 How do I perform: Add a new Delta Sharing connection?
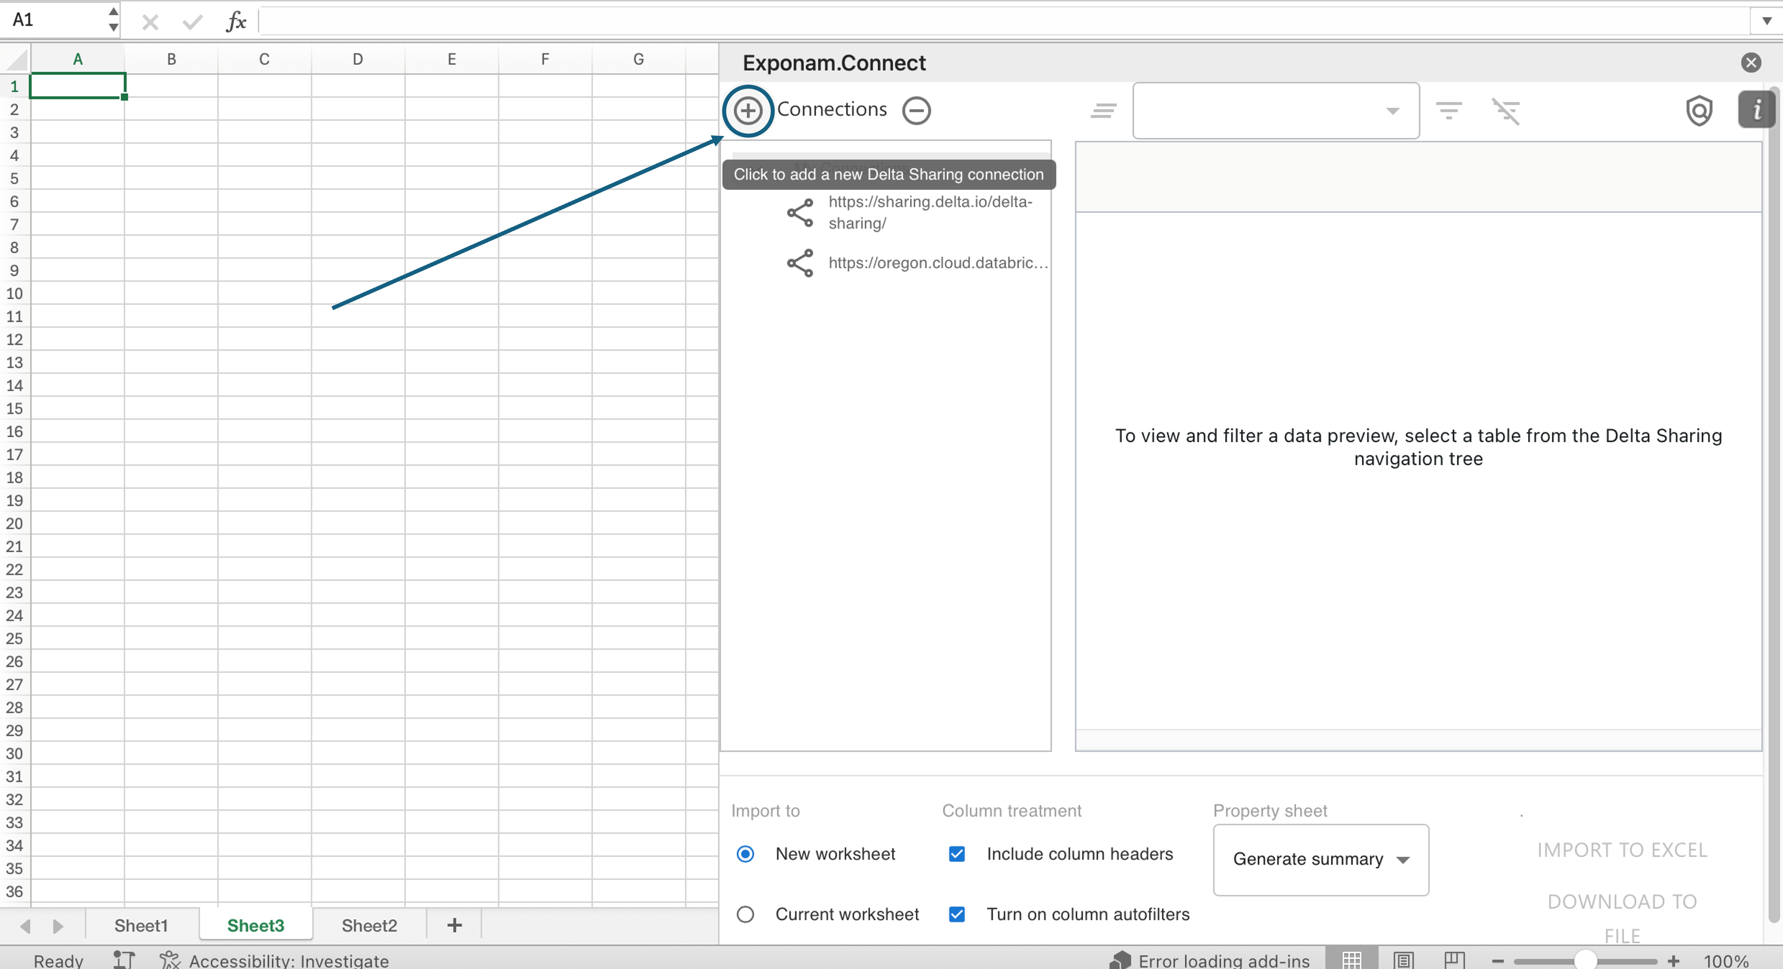click(748, 110)
